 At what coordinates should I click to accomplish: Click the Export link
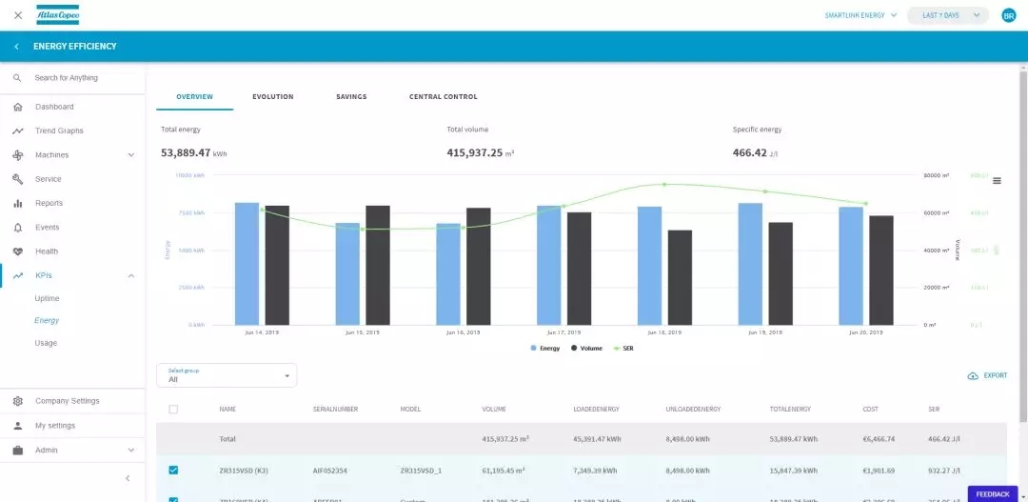tap(996, 376)
